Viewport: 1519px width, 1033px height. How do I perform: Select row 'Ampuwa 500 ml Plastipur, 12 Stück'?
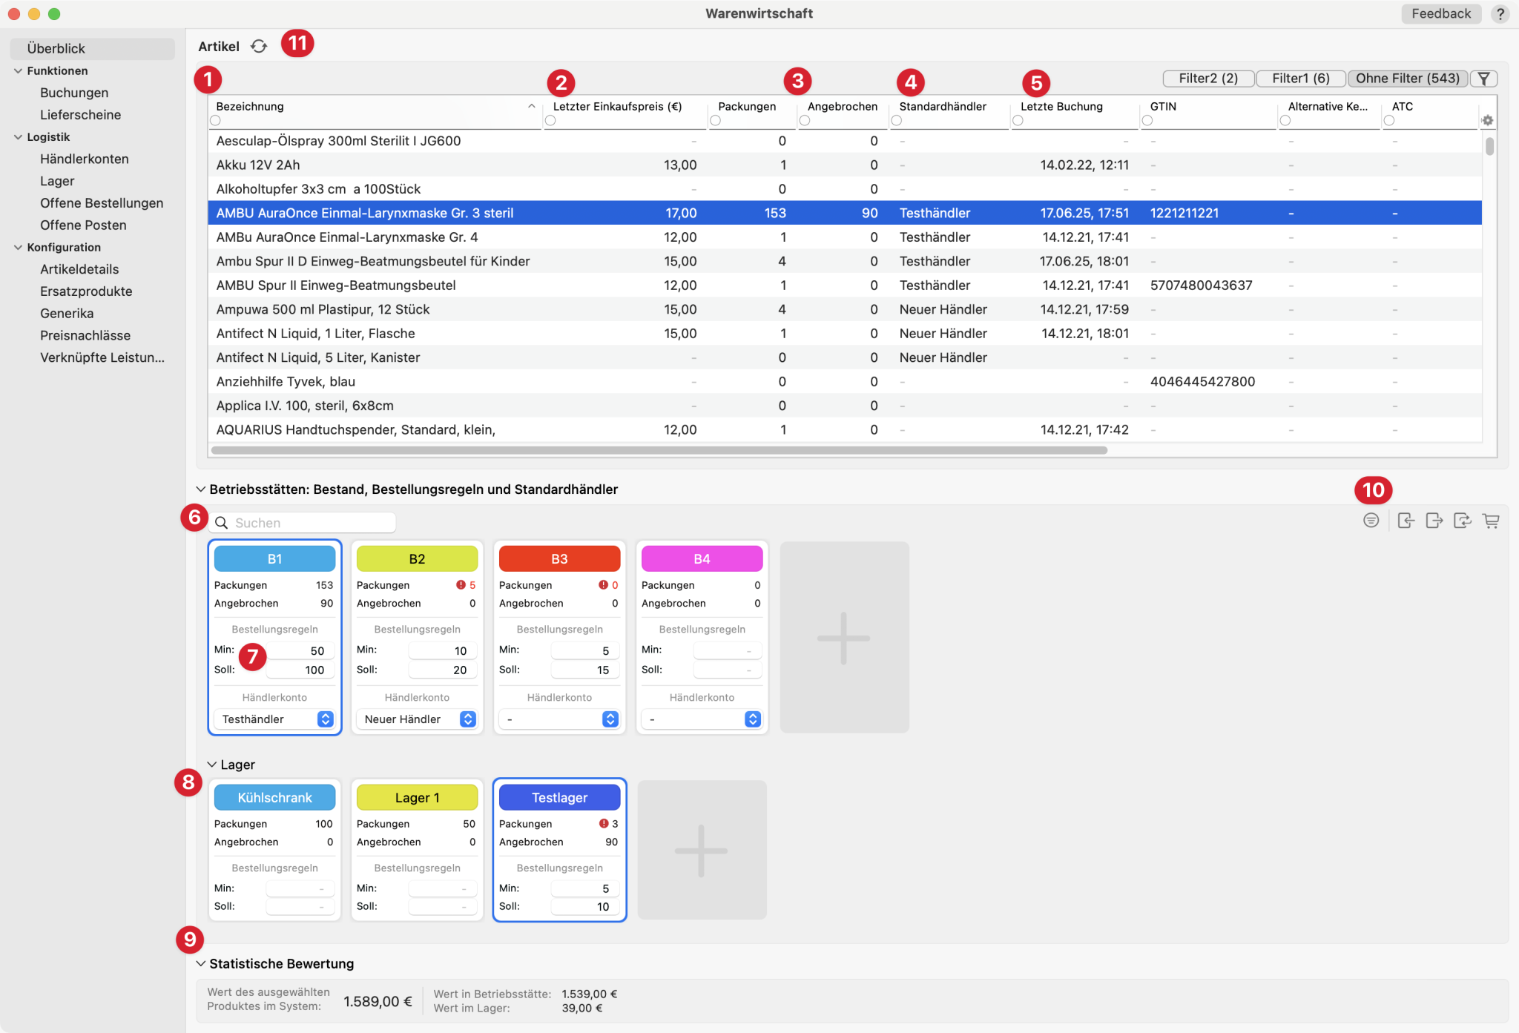[x=845, y=309]
